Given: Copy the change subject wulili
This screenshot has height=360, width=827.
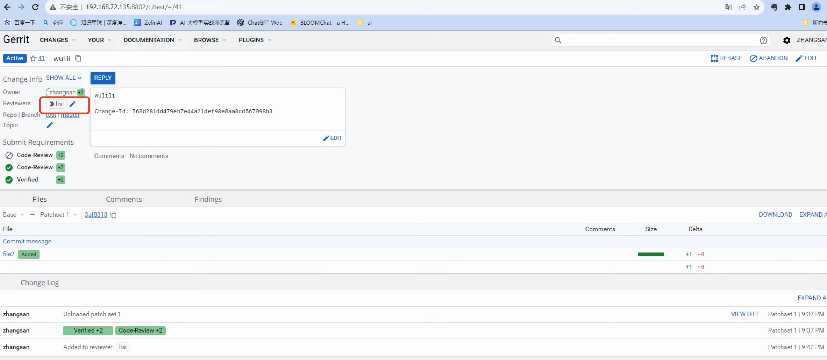Looking at the screenshot, I should (x=78, y=58).
